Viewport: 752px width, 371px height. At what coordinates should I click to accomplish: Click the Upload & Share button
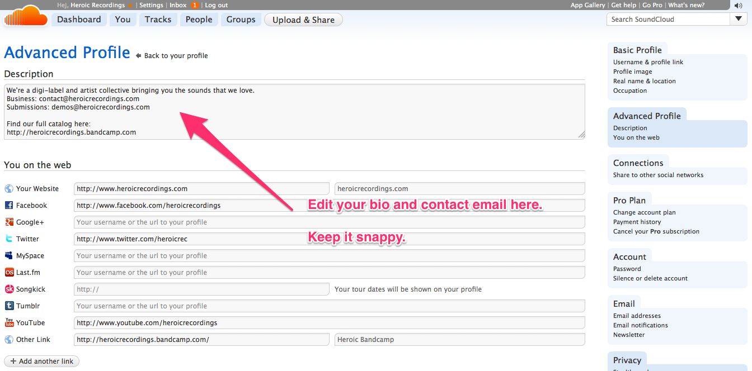coord(303,20)
